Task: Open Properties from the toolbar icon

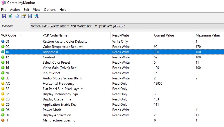Action: [x=23, y=16]
